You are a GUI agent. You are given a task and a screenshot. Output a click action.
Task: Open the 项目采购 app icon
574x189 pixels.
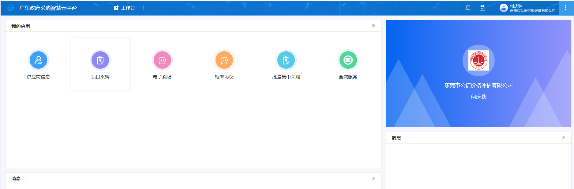point(100,60)
